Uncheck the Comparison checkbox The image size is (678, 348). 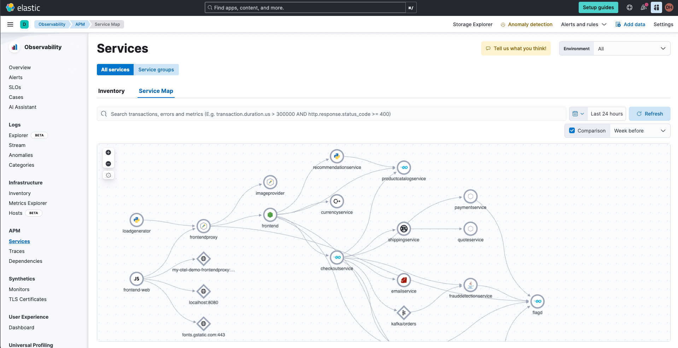[x=572, y=131]
